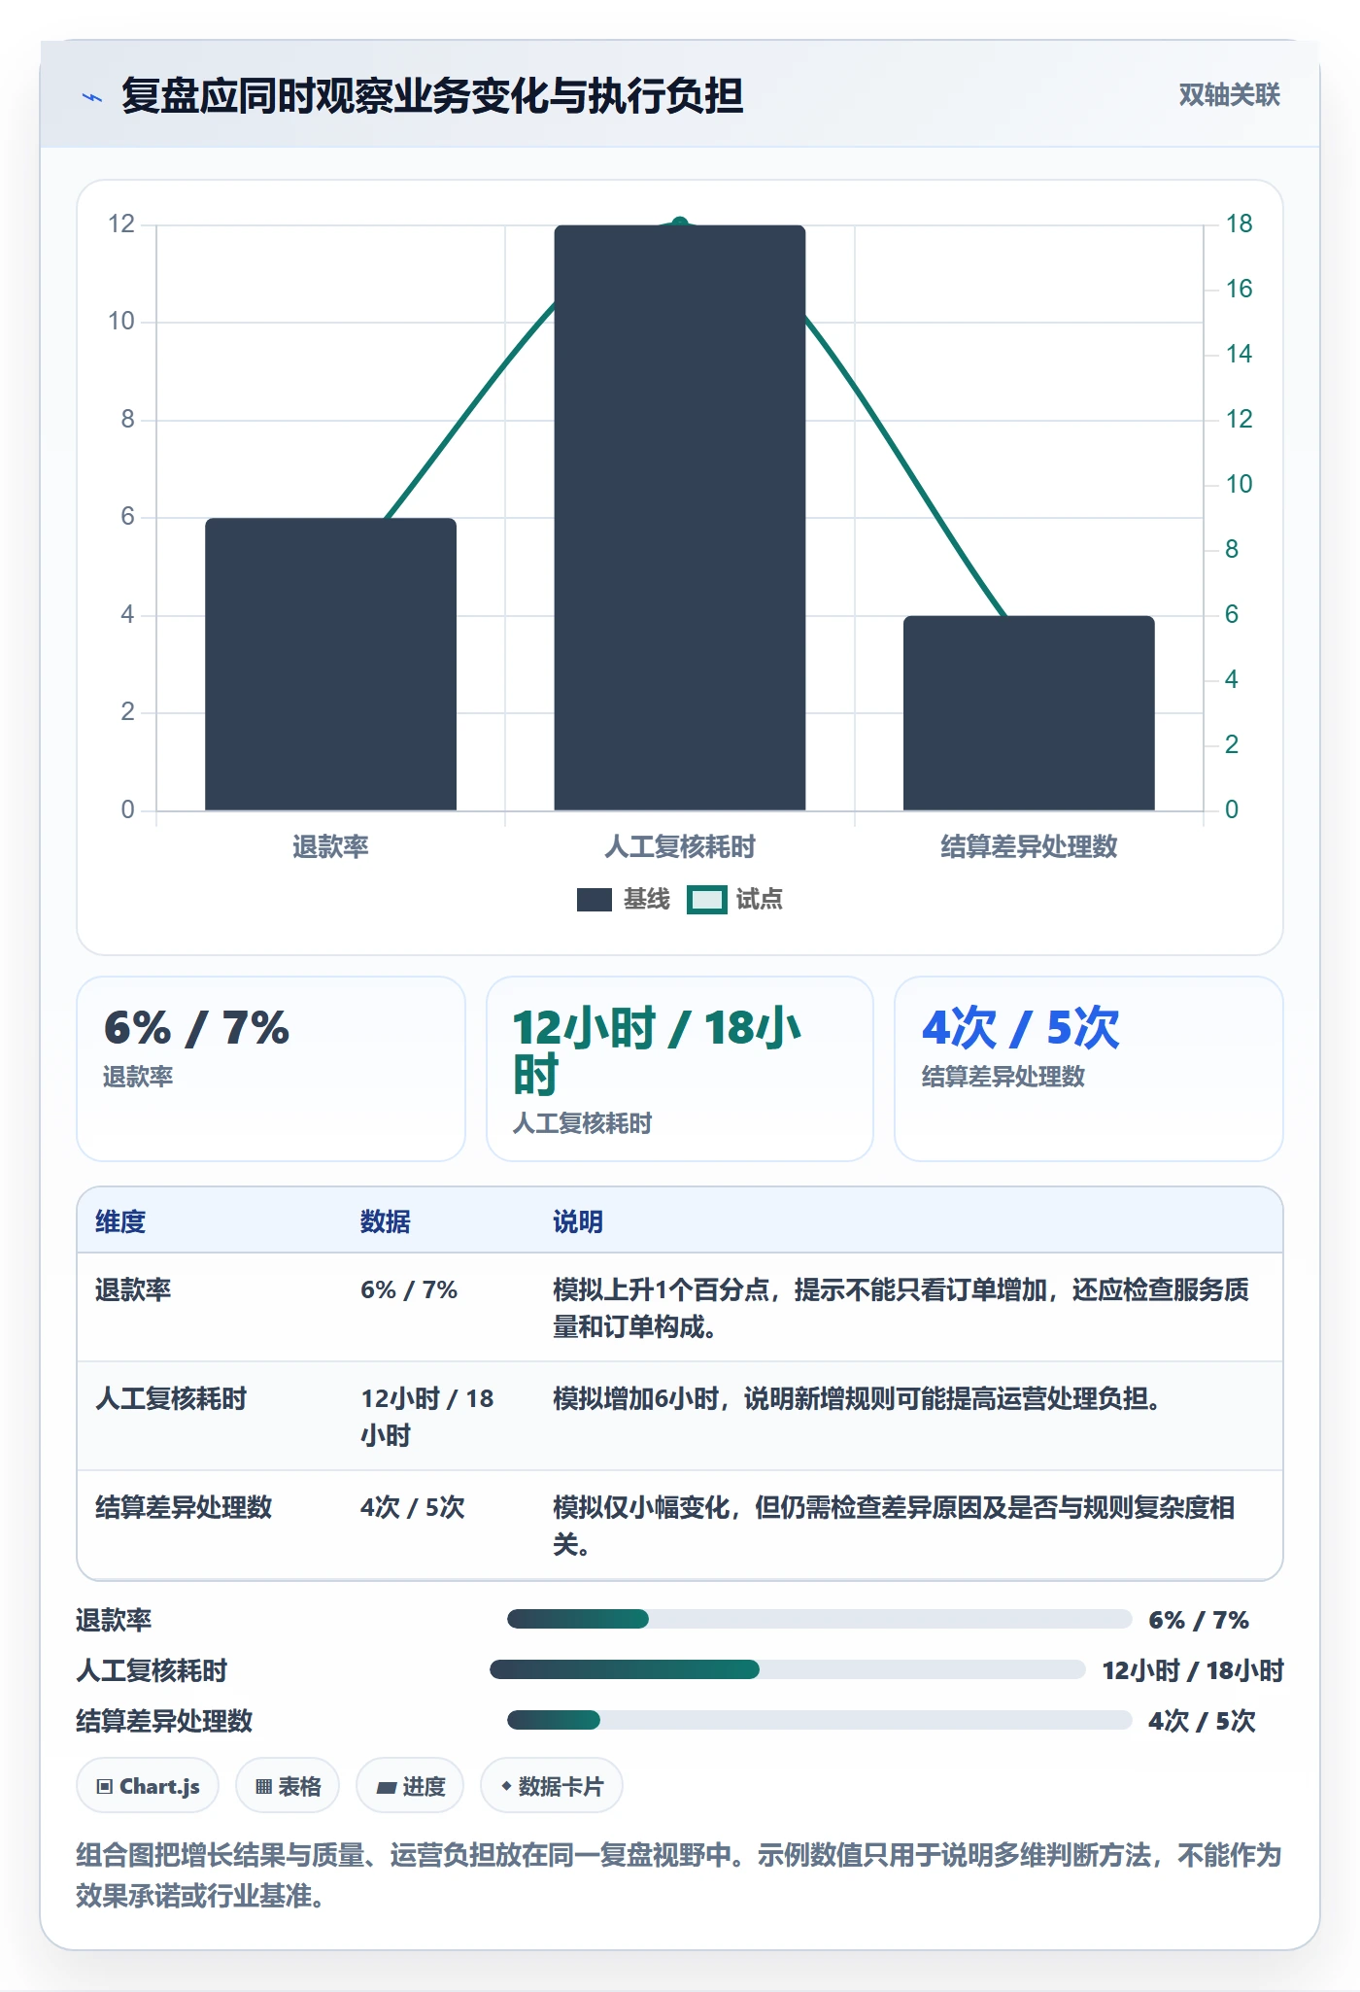Click the 6% / 7% table cell
The width and height of the screenshot is (1360, 1992).
point(409,1289)
